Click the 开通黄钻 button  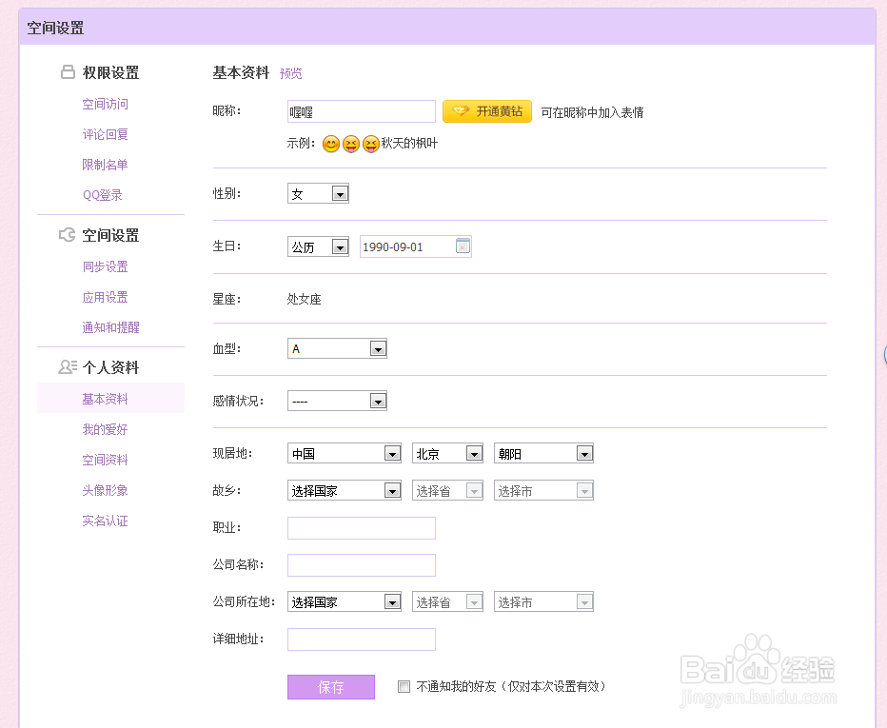click(x=487, y=111)
